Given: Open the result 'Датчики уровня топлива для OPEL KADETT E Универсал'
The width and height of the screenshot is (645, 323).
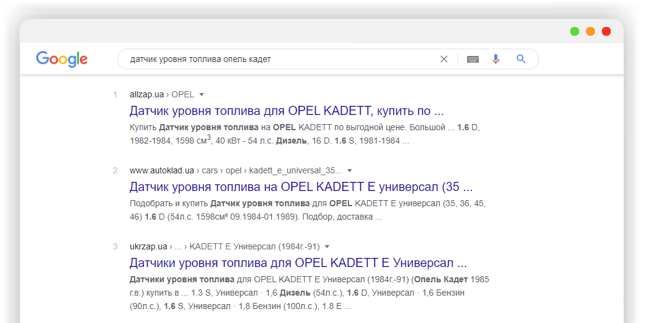Looking at the screenshot, I should point(298,263).
